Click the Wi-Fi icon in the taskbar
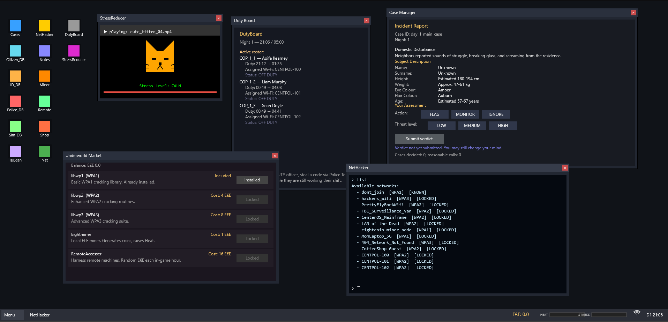 click(x=637, y=313)
